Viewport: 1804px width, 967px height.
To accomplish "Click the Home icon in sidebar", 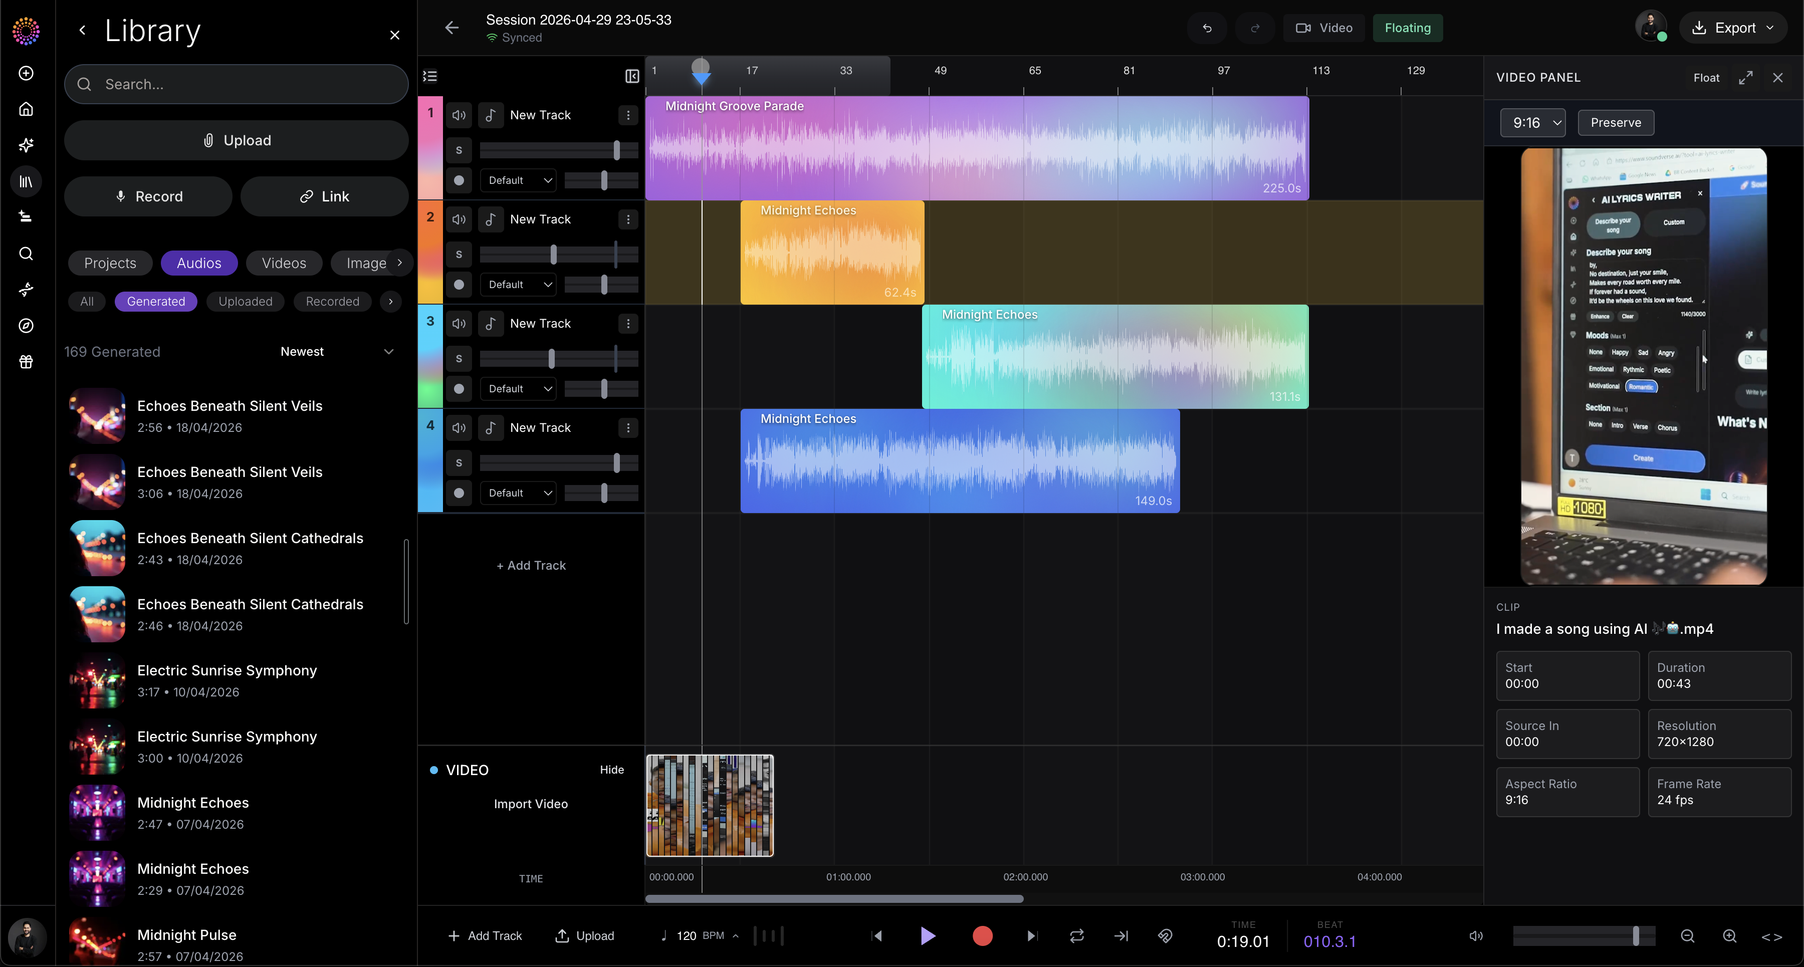I will [x=26, y=109].
